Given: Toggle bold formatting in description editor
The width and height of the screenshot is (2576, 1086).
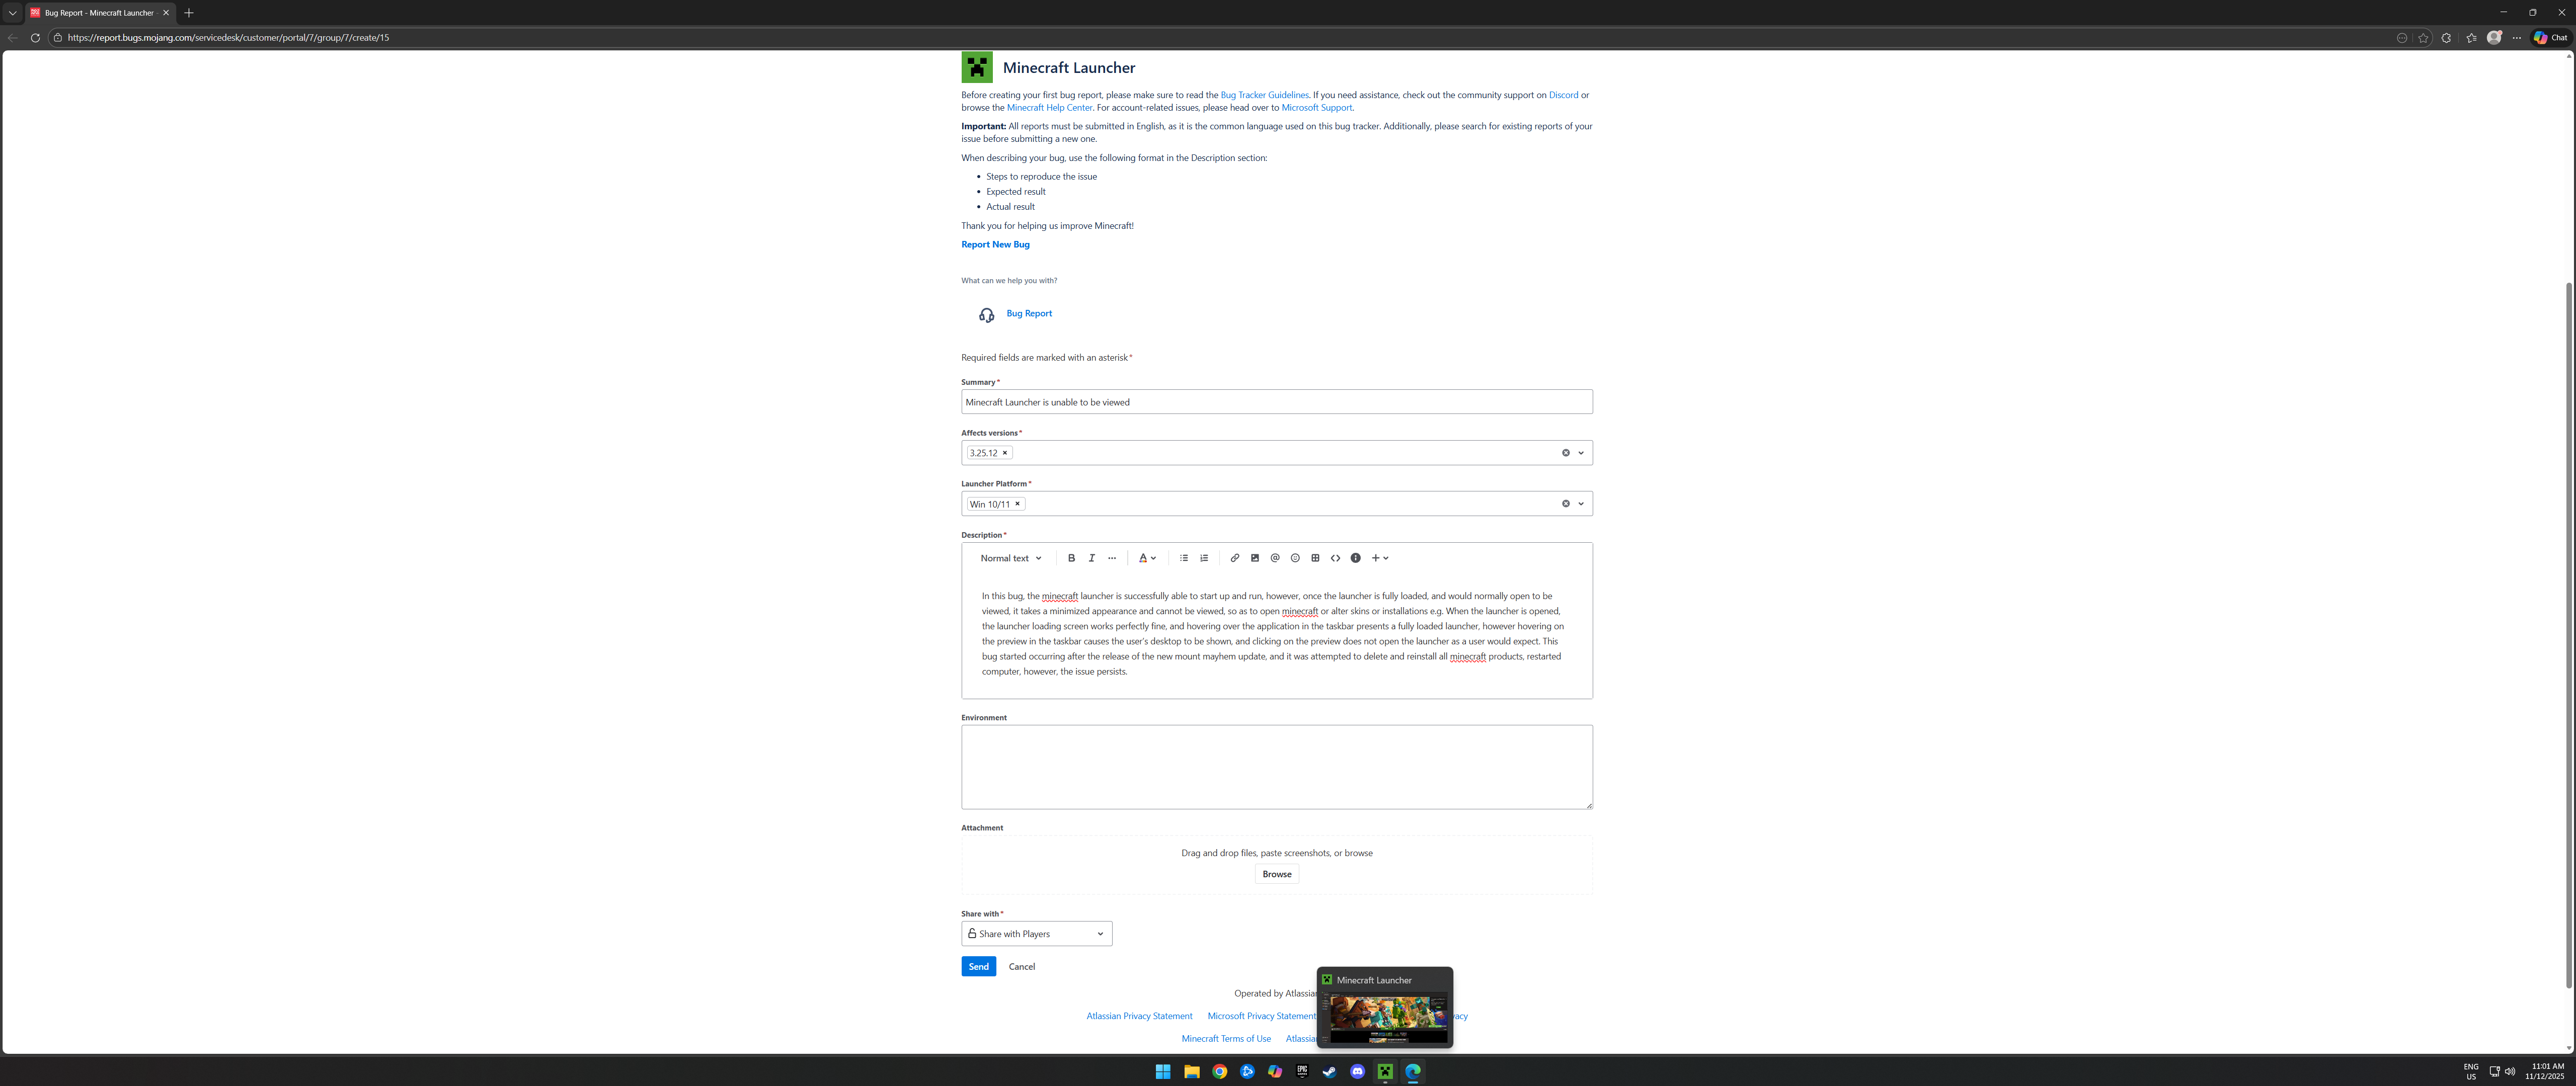Looking at the screenshot, I should click(1071, 558).
